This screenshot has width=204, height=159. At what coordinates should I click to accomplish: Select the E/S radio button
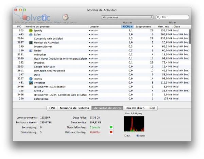click(x=125, y=136)
